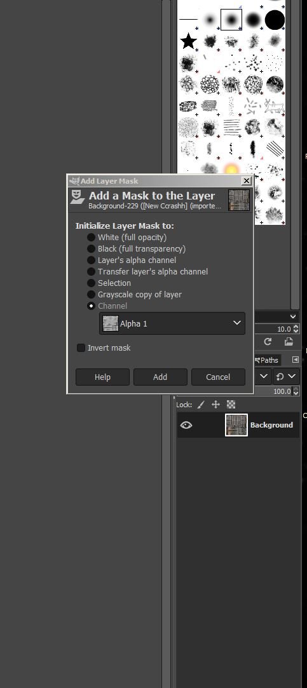
Task: Click the Cancel button
Action: coord(218,377)
